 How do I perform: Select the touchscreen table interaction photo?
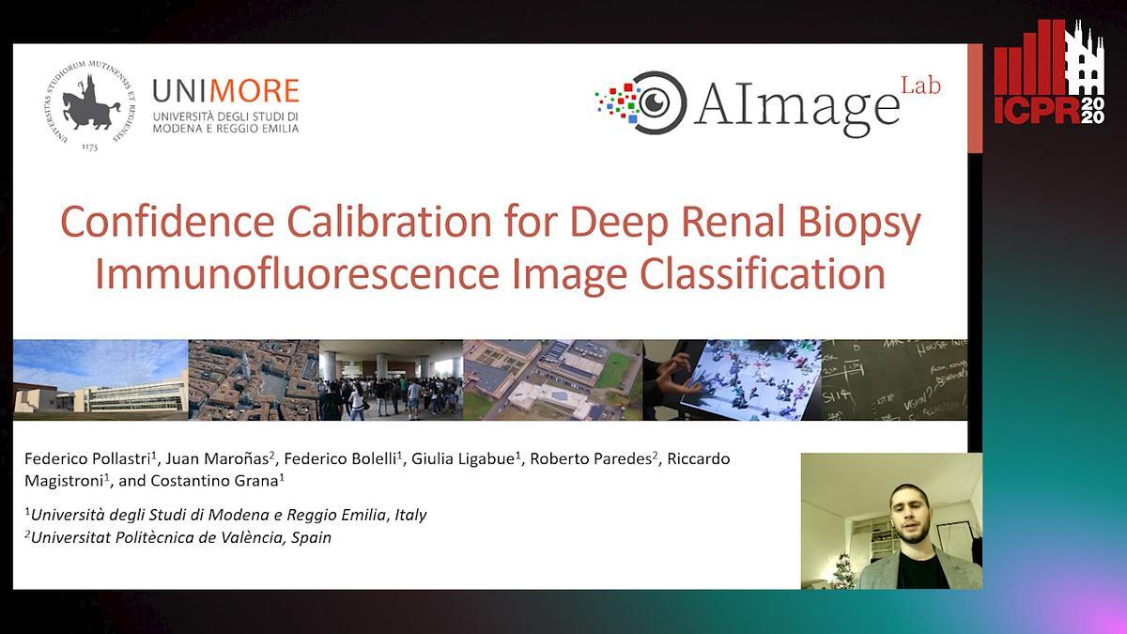coord(732,379)
